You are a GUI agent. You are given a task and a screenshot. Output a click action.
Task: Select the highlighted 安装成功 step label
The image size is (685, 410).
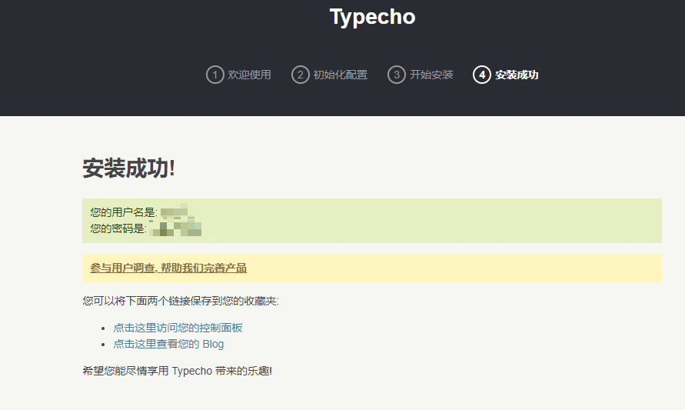[517, 75]
